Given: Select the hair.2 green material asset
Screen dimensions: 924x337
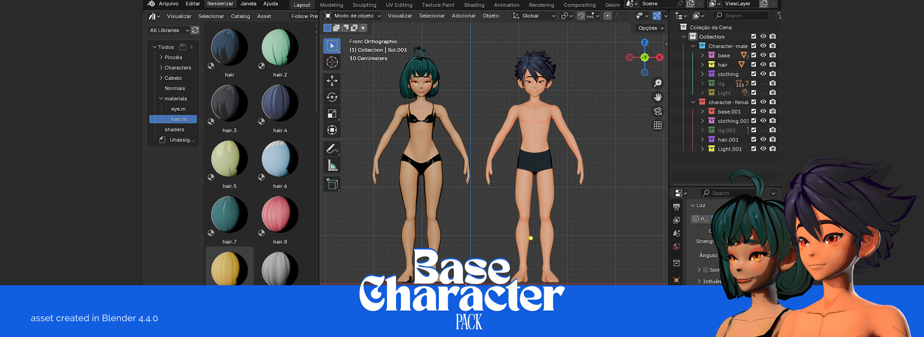Looking at the screenshot, I should point(280,52).
